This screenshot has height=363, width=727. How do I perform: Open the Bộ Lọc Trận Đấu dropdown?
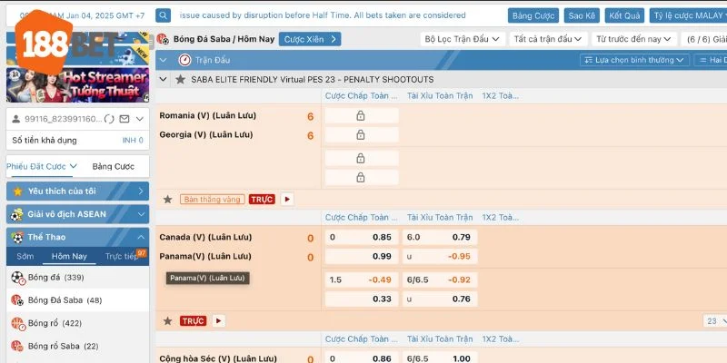[x=462, y=39]
